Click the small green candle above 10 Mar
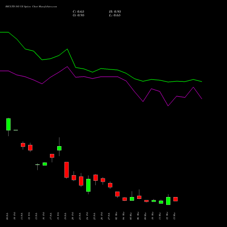 (x=154, y=201)
